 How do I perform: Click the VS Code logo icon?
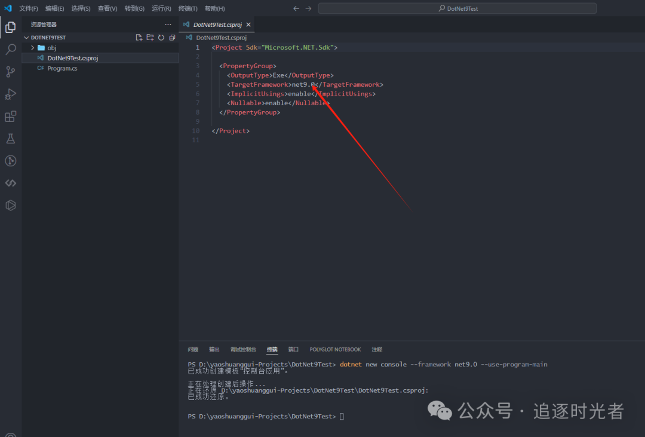pyautogui.click(x=8, y=8)
